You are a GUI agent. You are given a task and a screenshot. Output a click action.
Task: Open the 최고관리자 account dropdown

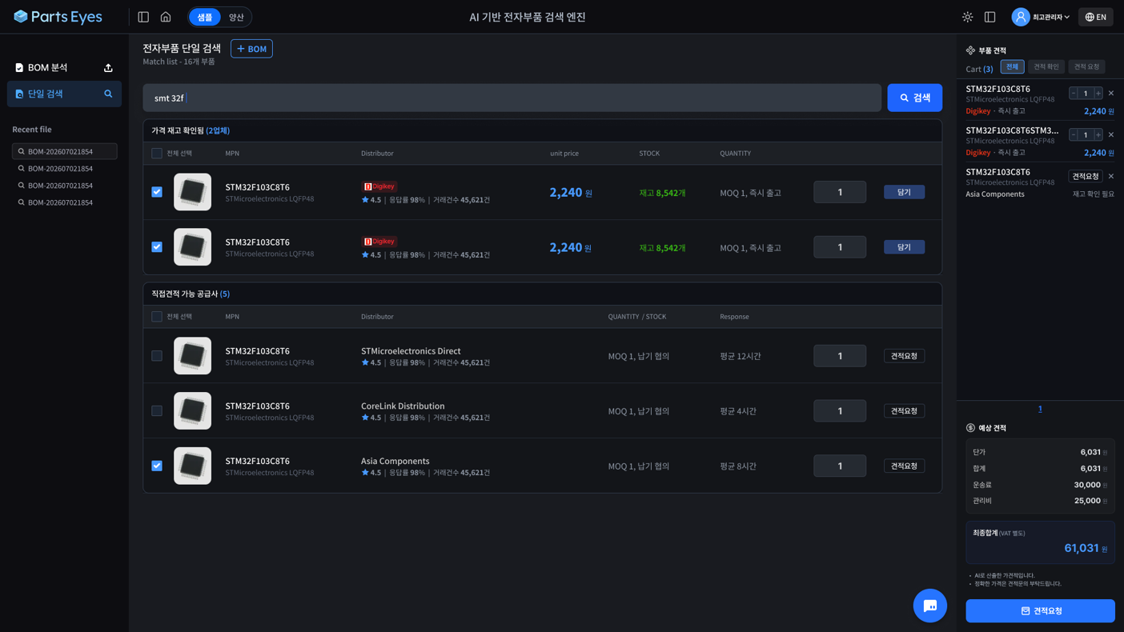(x=1050, y=17)
